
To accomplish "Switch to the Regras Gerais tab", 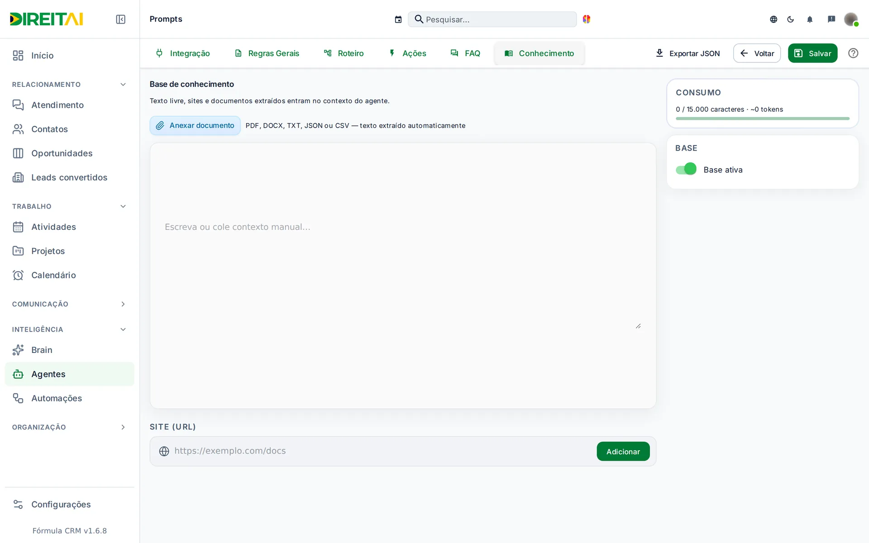I will click(x=267, y=53).
